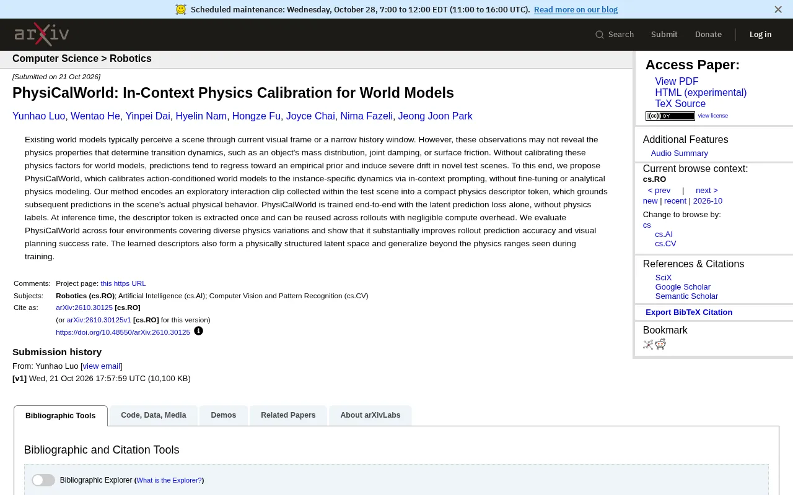
Task: Open the View PDF link
Action: (677, 82)
